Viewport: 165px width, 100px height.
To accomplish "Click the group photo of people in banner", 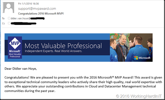I will point(131,47).
